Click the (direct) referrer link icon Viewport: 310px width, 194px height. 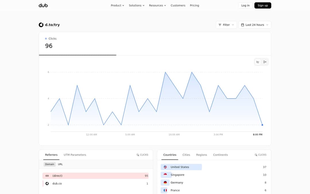tap(47, 176)
